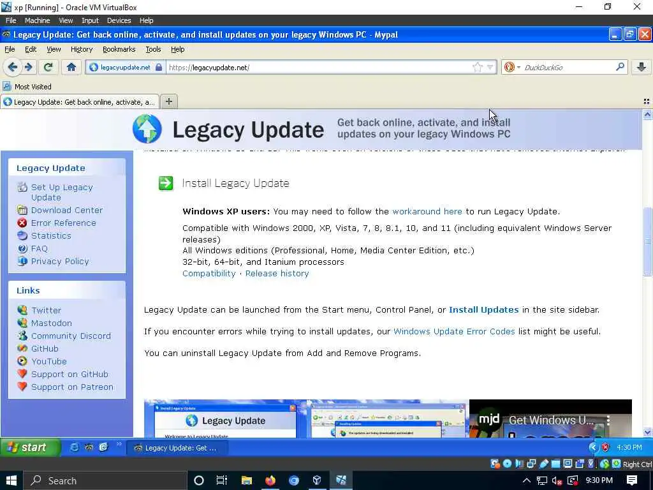Click the red shield security tray icon
Image resolution: width=653 pixels, height=490 pixels.
point(606,447)
